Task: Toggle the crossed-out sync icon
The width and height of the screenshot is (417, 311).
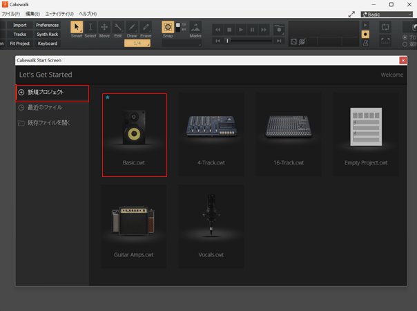Action: tap(302, 41)
